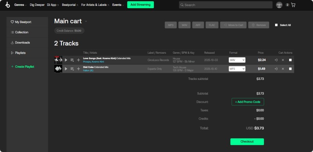Viewport: 313px width, 152px height.
Task: Remove Diet Coke with X icon
Action: (283, 69)
